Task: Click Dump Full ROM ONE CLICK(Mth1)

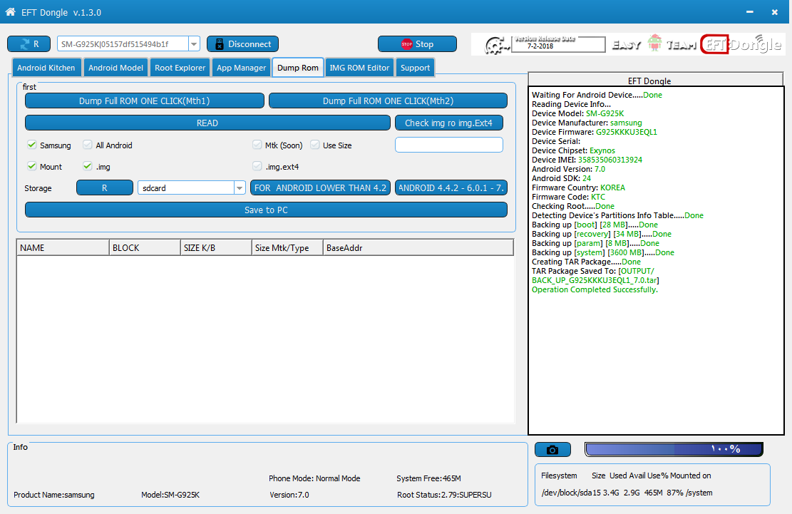Action: click(x=145, y=101)
